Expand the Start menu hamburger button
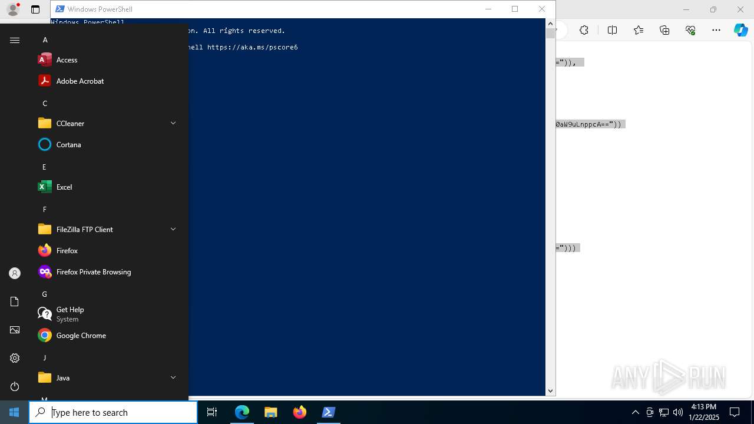754x424 pixels. click(x=15, y=40)
